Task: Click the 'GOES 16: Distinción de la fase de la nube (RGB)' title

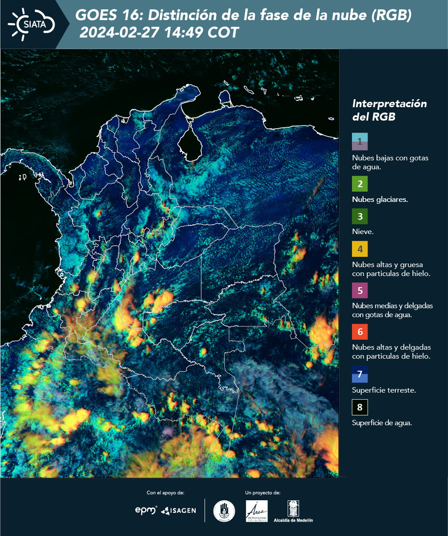Action: [x=243, y=15]
